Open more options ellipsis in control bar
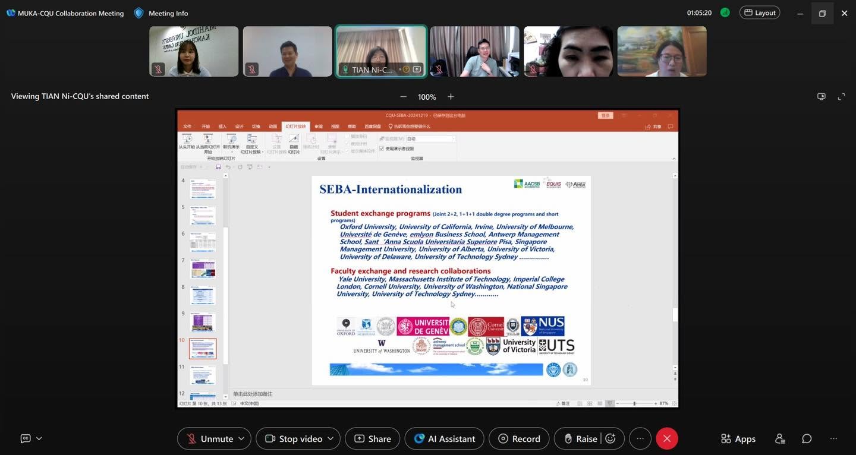Viewport: 856px width, 455px height. coord(640,438)
